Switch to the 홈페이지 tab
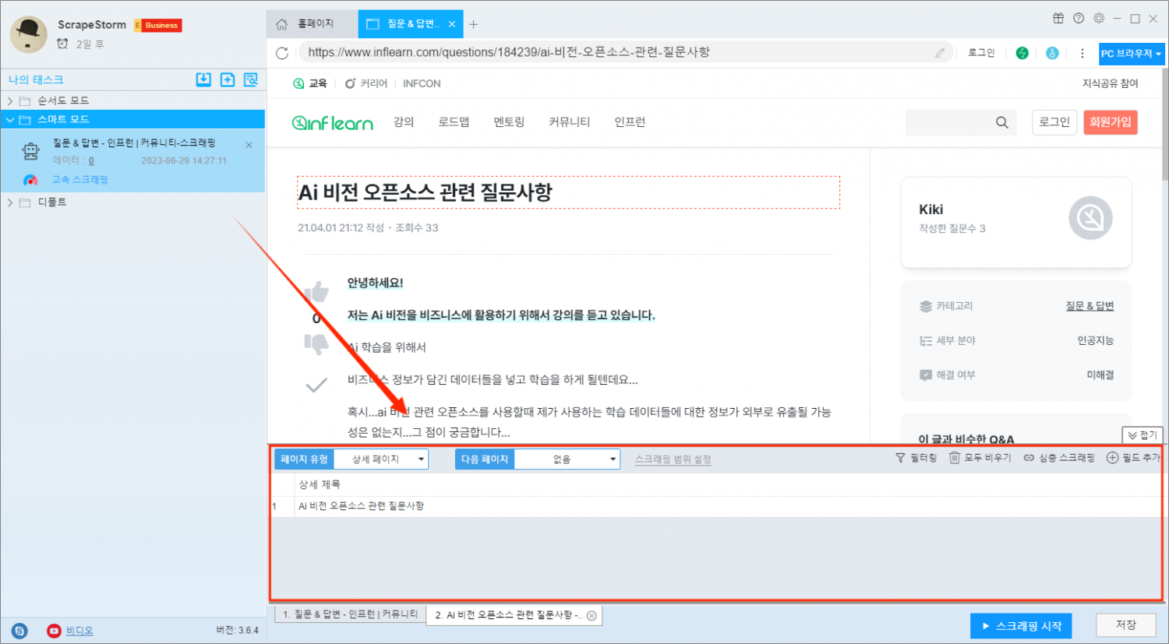1169x644 pixels. (x=312, y=24)
